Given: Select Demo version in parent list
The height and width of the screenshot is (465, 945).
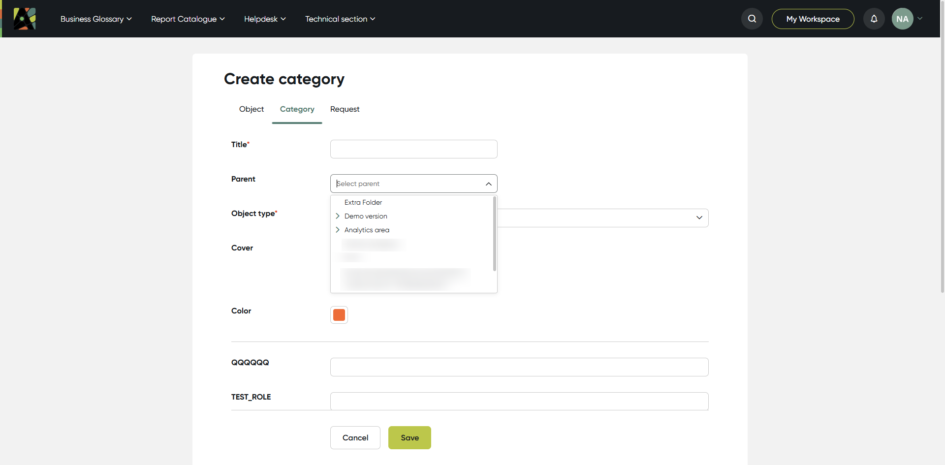Looking at the screenshot, I should tap(366, 216).
